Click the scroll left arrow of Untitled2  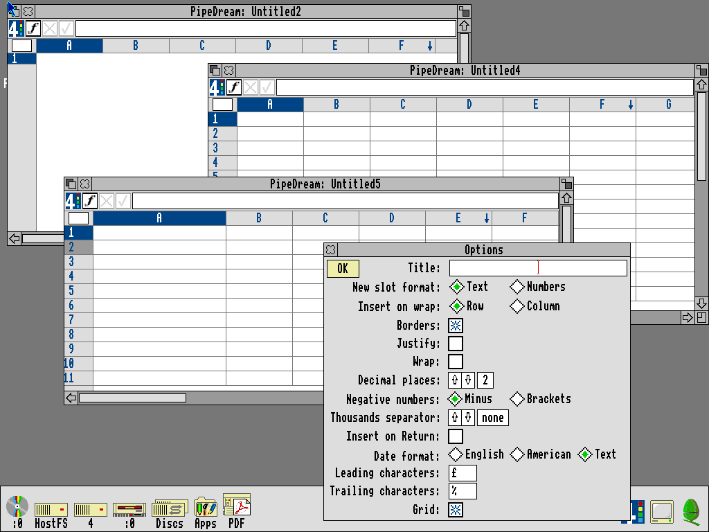point(14,238)
